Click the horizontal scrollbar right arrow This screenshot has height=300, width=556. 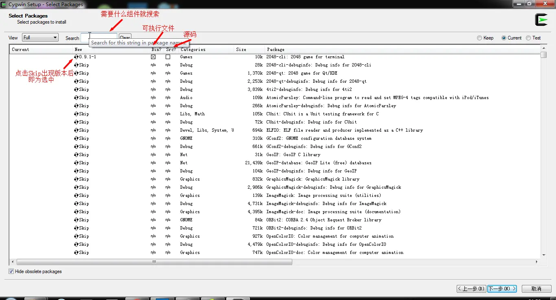pos(536,262)
